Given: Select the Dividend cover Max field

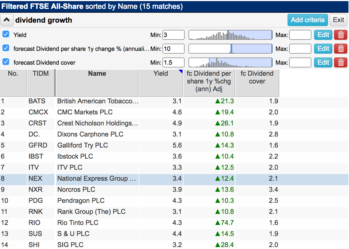Looking at the screenshot, I should [x=300, y=62].
